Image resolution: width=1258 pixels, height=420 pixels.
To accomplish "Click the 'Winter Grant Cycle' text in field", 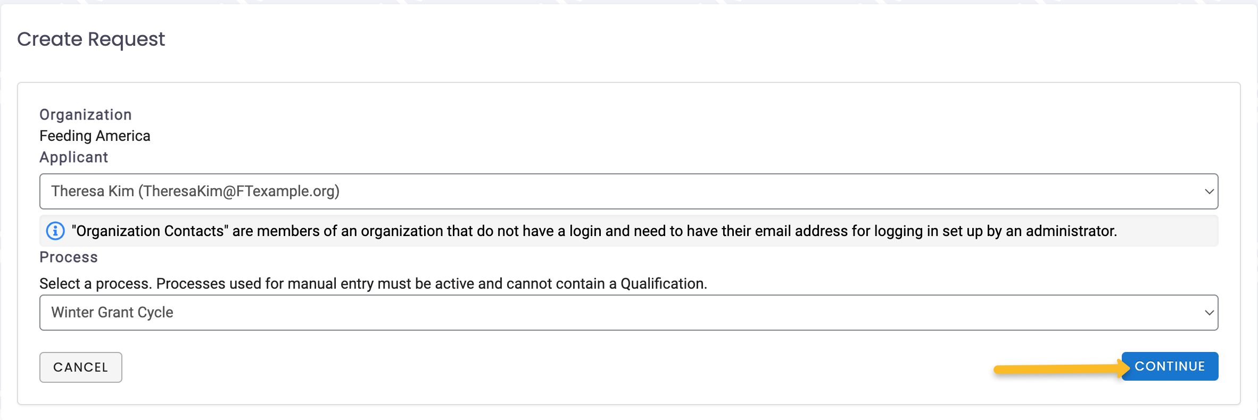I will click(x=112, y=312).
